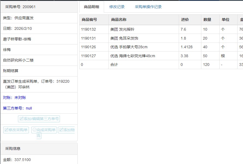Click the 商品编号 column header
The height and width of the screenshot is (164, 243).
[89, 20]
